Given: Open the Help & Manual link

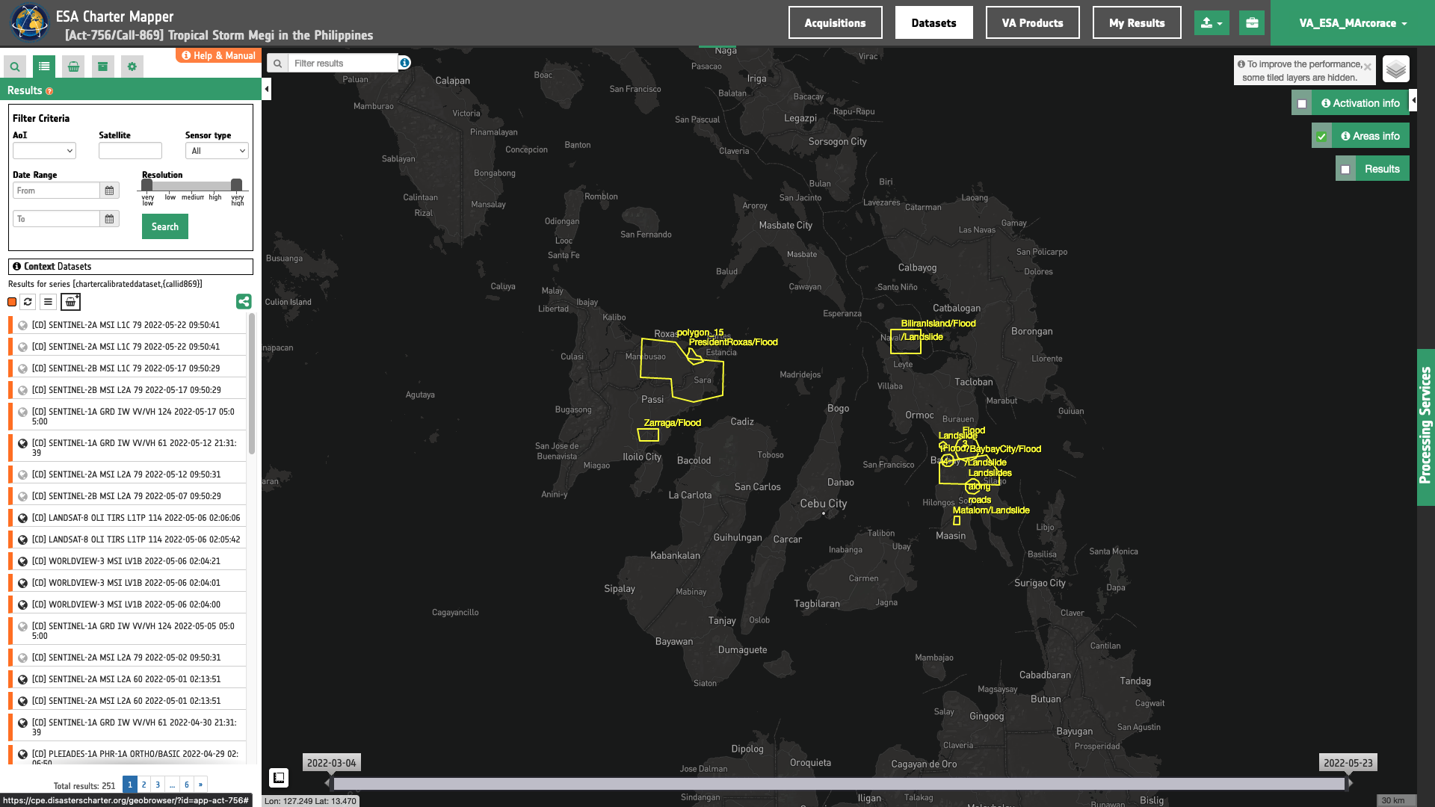Looking at the screenshot, I should click(218, 55).
